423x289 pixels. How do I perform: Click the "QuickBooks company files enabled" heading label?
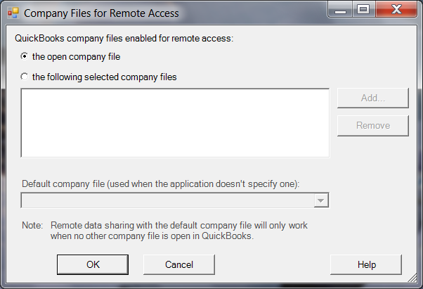[x=127, y=38]
